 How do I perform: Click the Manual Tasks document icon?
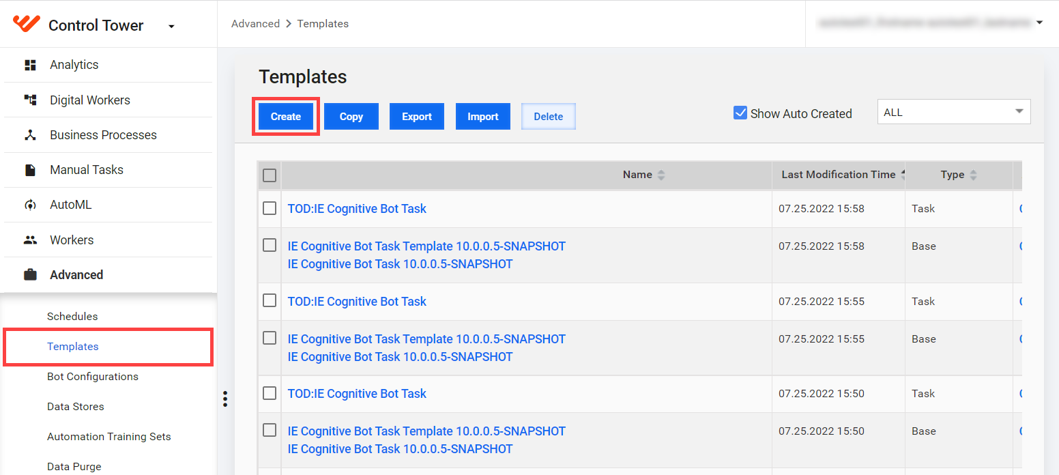pos(30,170)
